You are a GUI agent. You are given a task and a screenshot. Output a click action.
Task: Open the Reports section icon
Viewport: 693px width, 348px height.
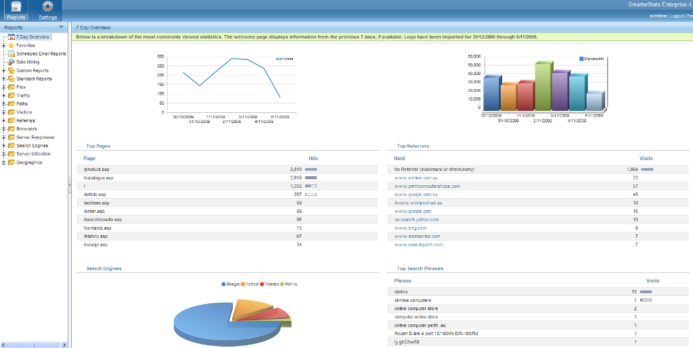(16, 7)
